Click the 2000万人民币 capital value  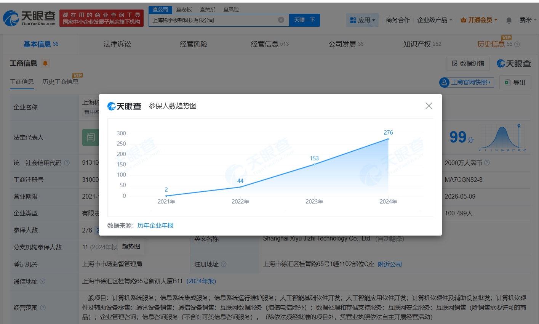point(463,163)
